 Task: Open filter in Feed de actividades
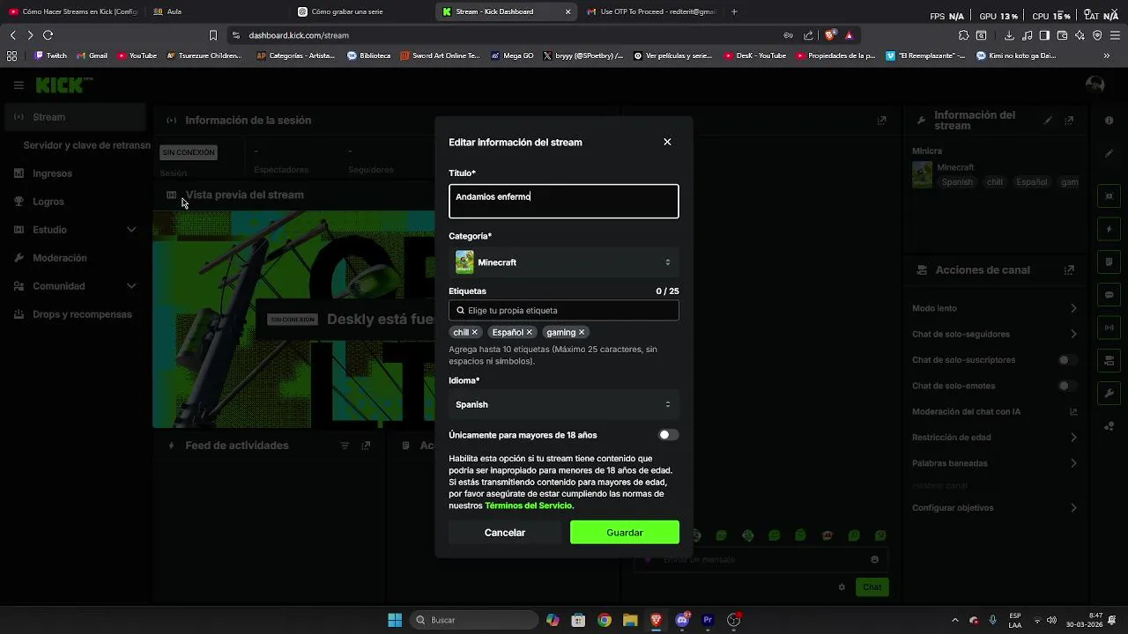coord(345,446)
